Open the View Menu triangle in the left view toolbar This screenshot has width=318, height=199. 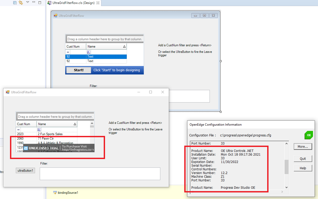28,2
